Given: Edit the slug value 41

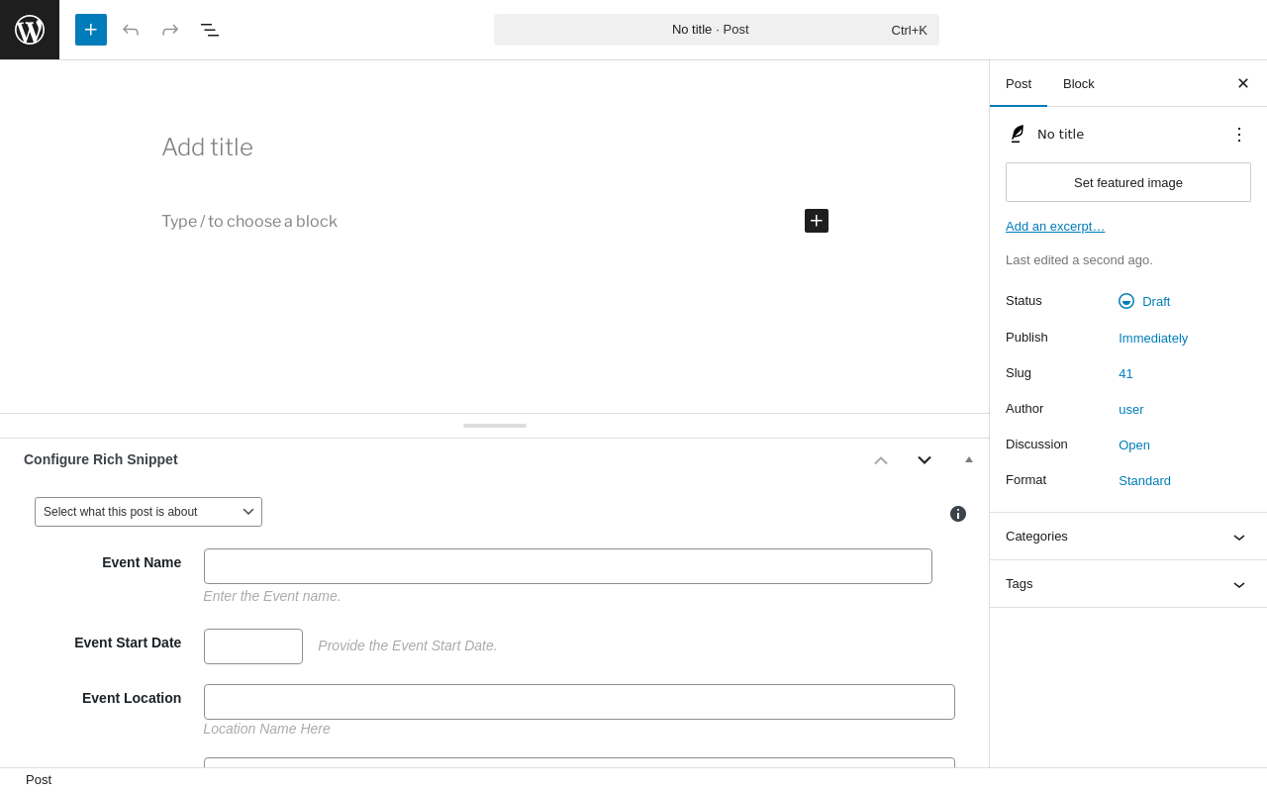Looking at the screenshot, I should [1125, 373].
